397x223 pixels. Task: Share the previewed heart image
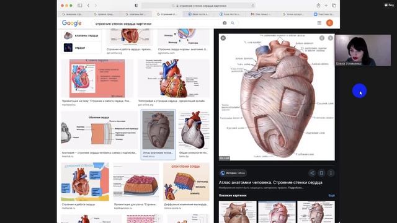[312, 173]
